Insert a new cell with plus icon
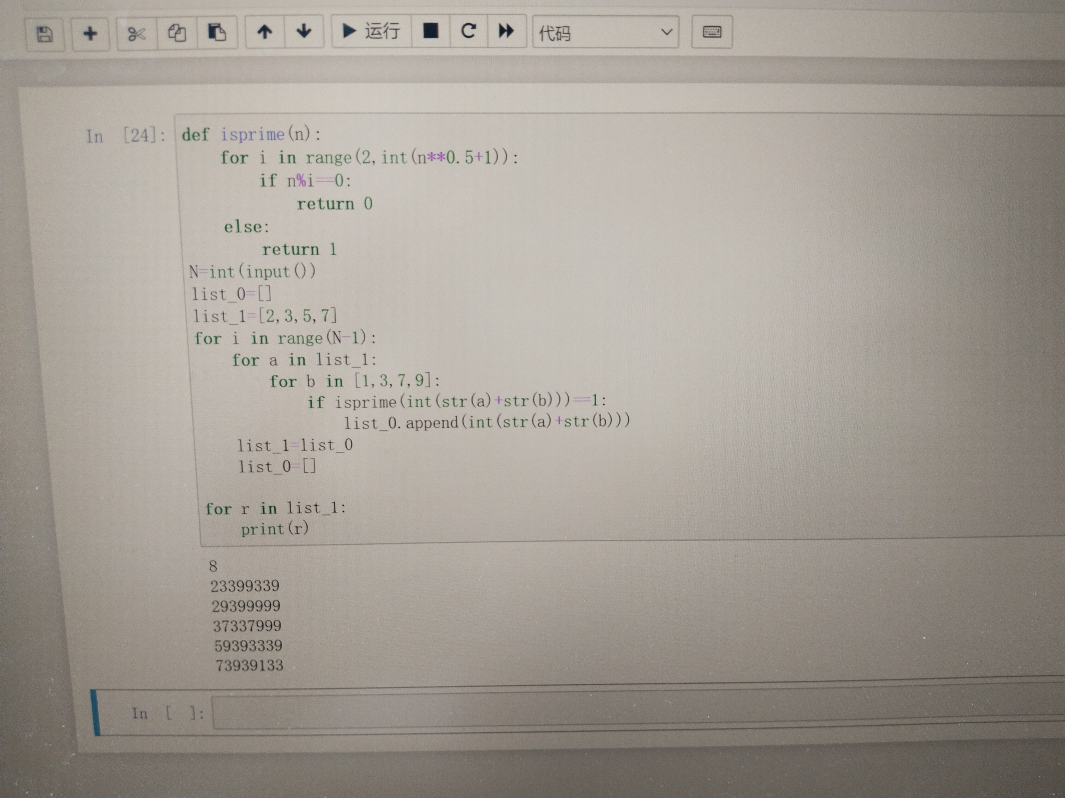This screenshot has width=1065, height=798. [x=90, y=34]
